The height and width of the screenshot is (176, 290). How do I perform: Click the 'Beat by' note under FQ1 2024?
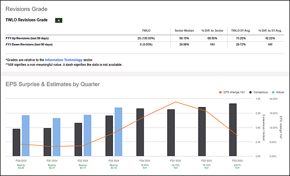pyautogui.click(x=52, y=166)
